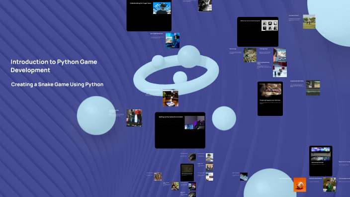Select the red-shirts store display photo
The image size is (350, 197).
coord(134,118)
